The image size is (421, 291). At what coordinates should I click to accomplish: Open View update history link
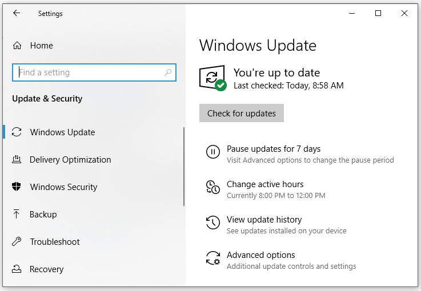(x=264, y=220)
